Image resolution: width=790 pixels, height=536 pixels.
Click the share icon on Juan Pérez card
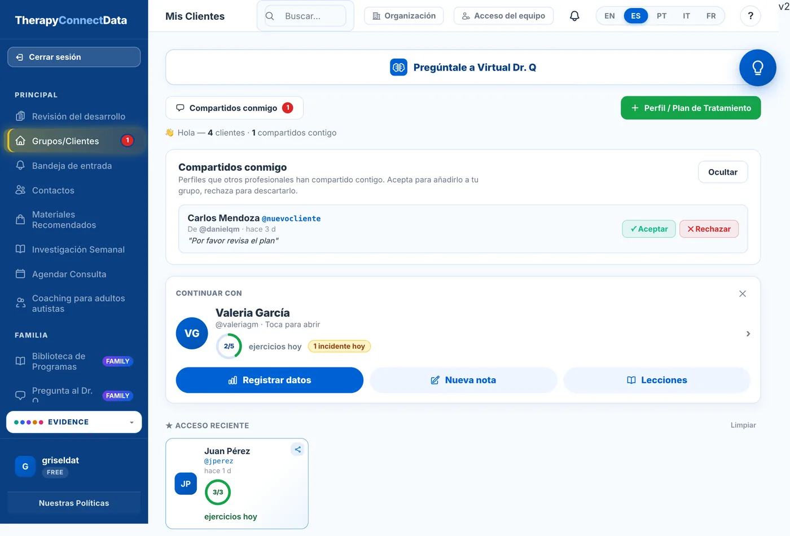297,449
